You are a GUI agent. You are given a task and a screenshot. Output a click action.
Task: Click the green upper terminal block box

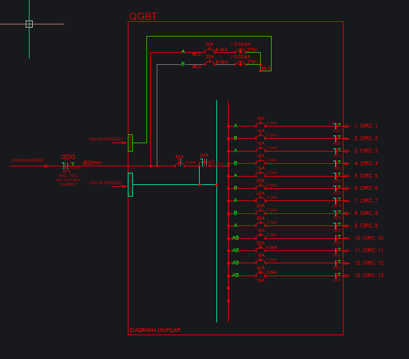pos(130,142)
